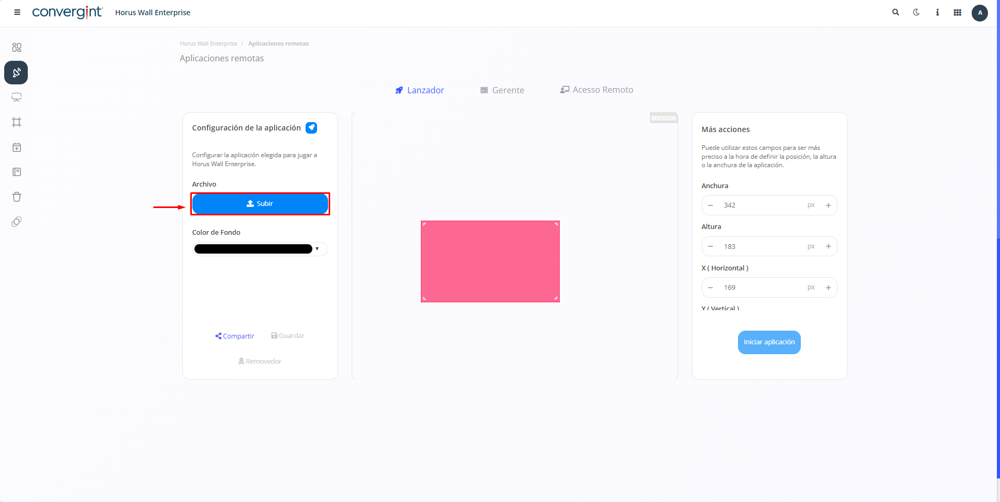Click the Subir upload button
The width and height of the screenshot is (1000, 502).
click(260, 204)
